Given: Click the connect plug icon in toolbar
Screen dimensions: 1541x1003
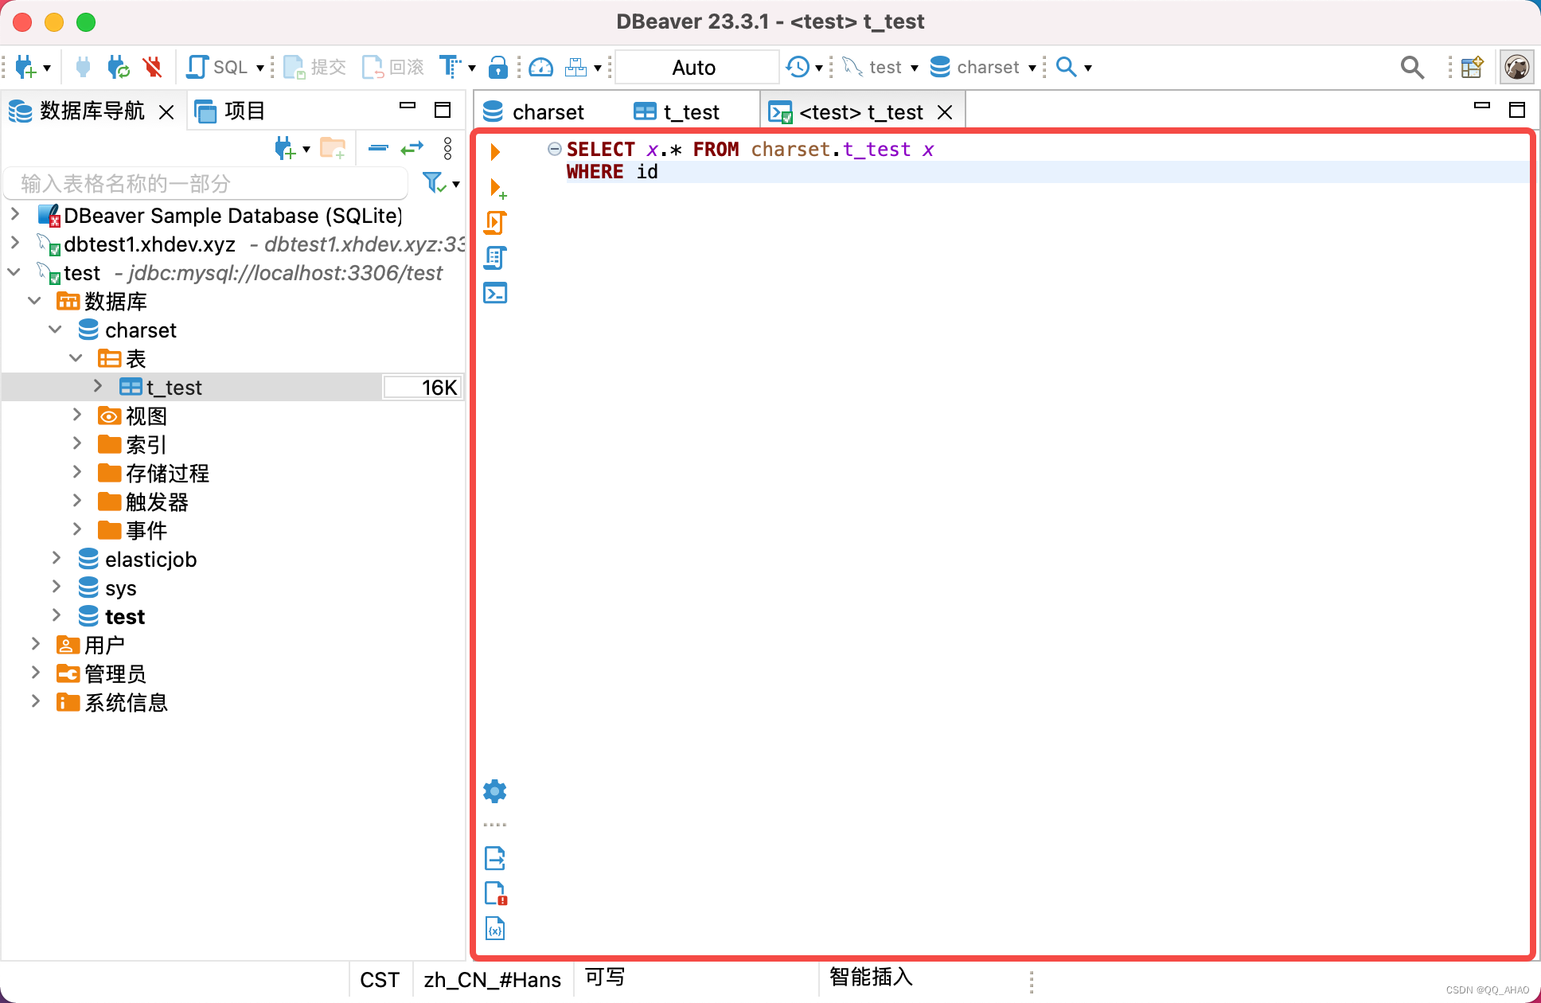Looking at the screenshot, I should point(83,68).
